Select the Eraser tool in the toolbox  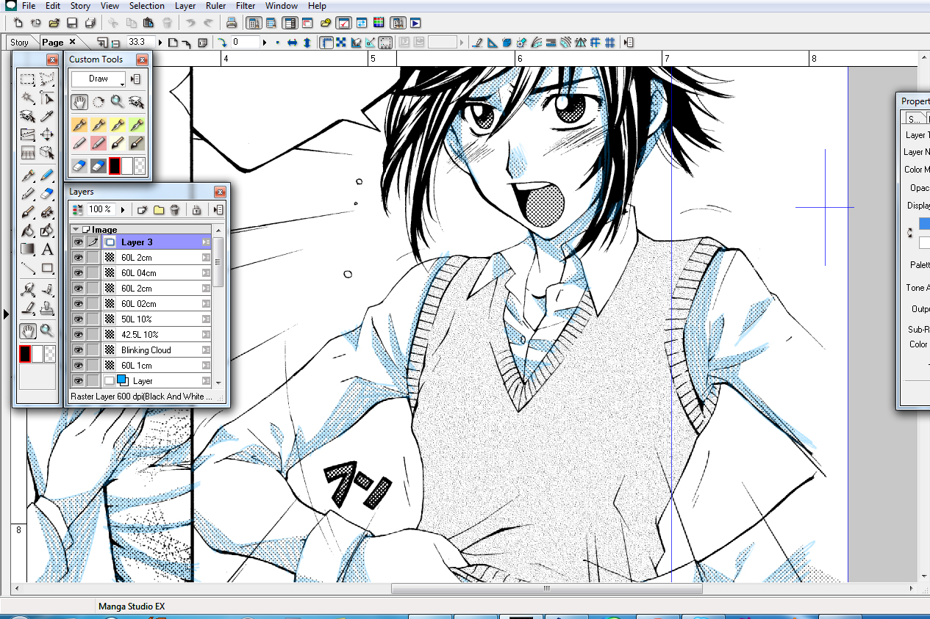47,193
